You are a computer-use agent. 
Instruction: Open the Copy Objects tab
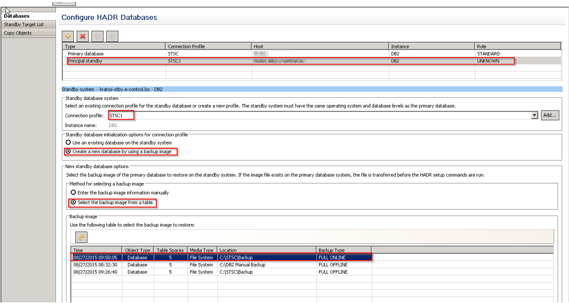coord(18,33)
